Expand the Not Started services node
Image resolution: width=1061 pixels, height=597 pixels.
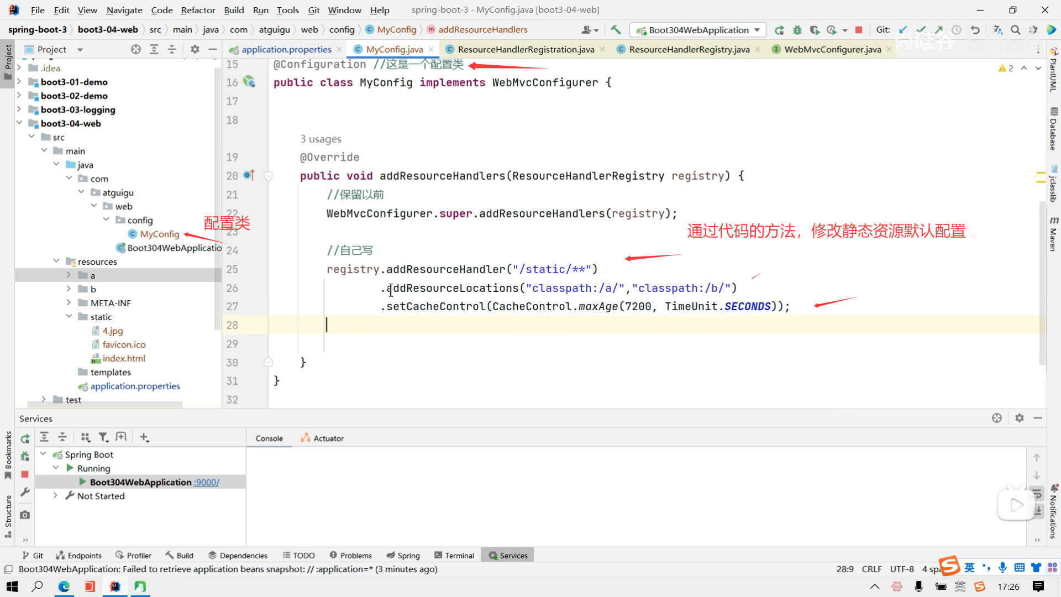coord(55,496)
